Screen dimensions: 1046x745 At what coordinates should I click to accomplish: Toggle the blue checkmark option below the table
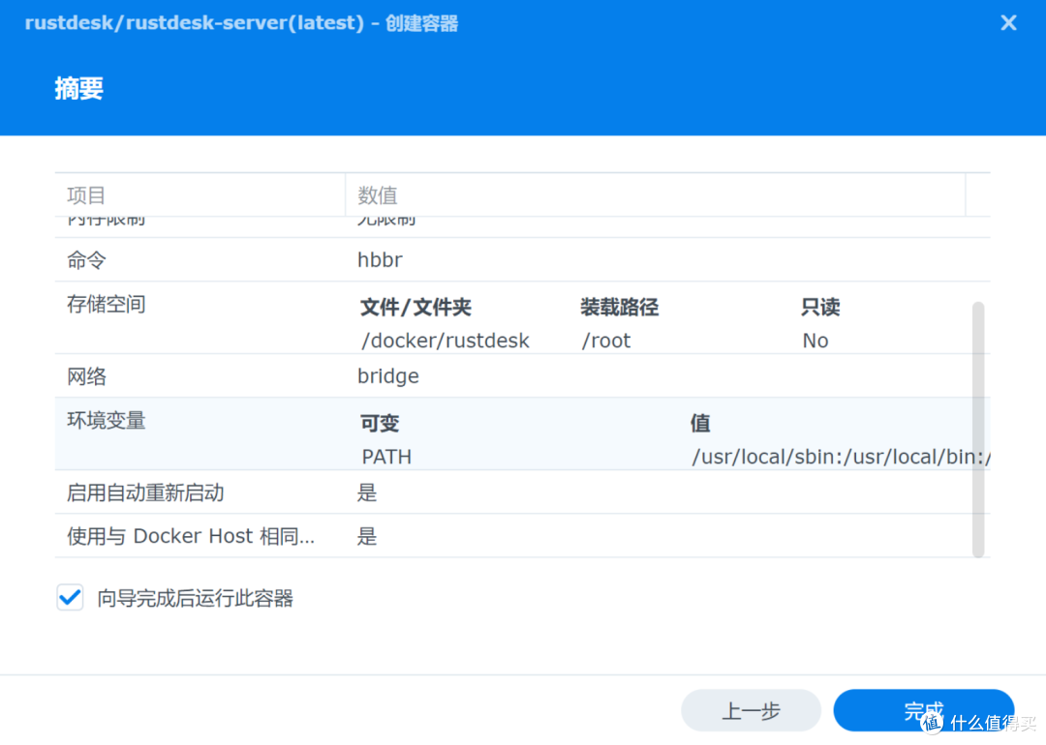click(x=69, y=597)
